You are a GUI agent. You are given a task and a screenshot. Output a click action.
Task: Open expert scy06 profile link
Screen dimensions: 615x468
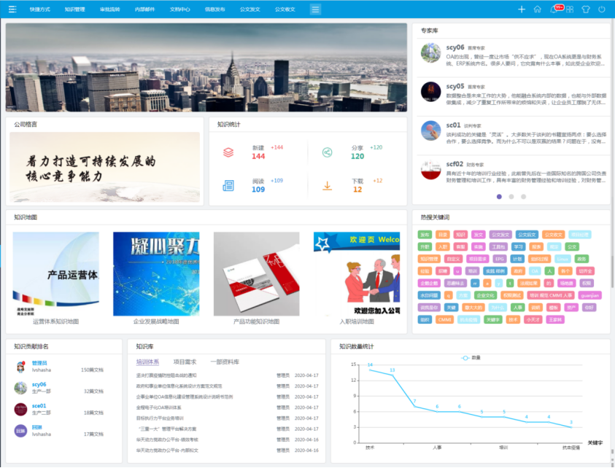[455, 47]
